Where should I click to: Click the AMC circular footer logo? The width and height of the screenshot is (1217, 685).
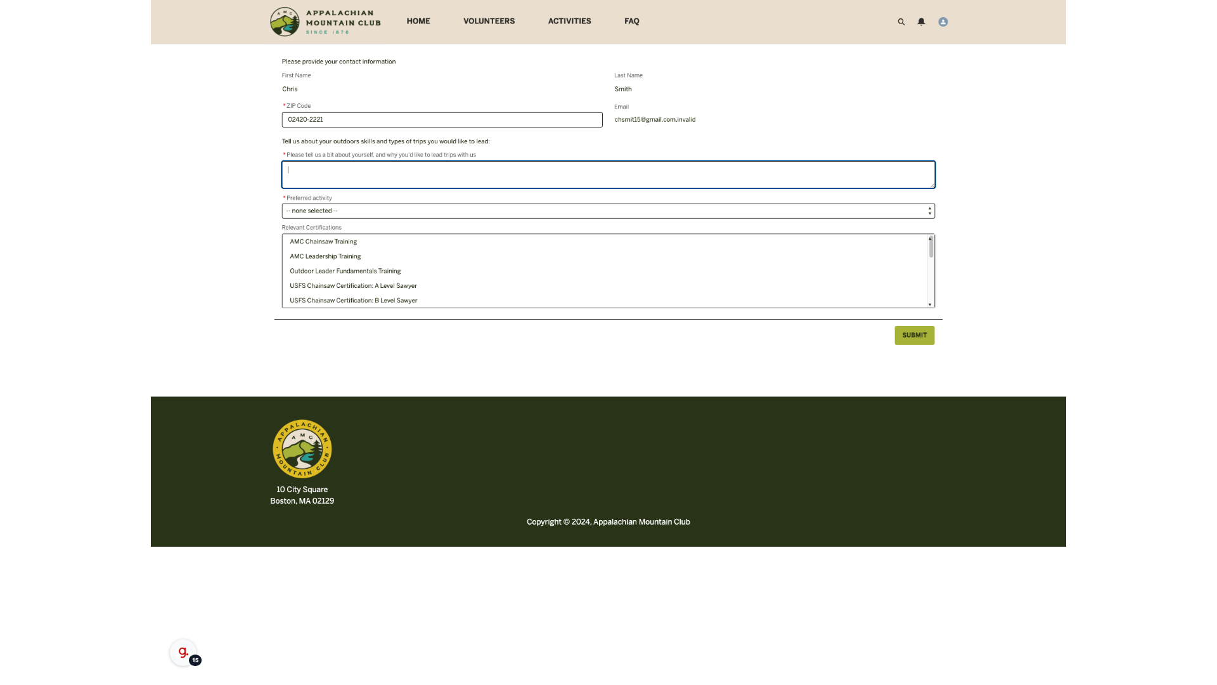click(x=302, y=448)
